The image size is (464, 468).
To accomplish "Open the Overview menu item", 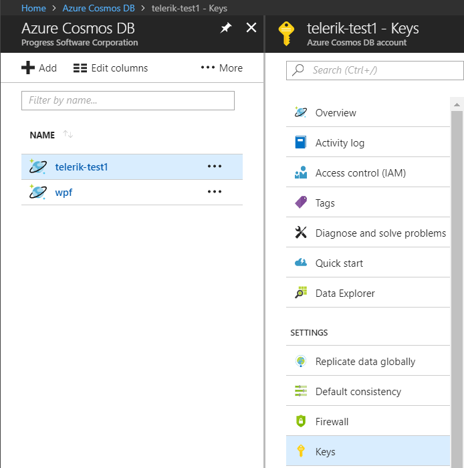I will point(336,113).
